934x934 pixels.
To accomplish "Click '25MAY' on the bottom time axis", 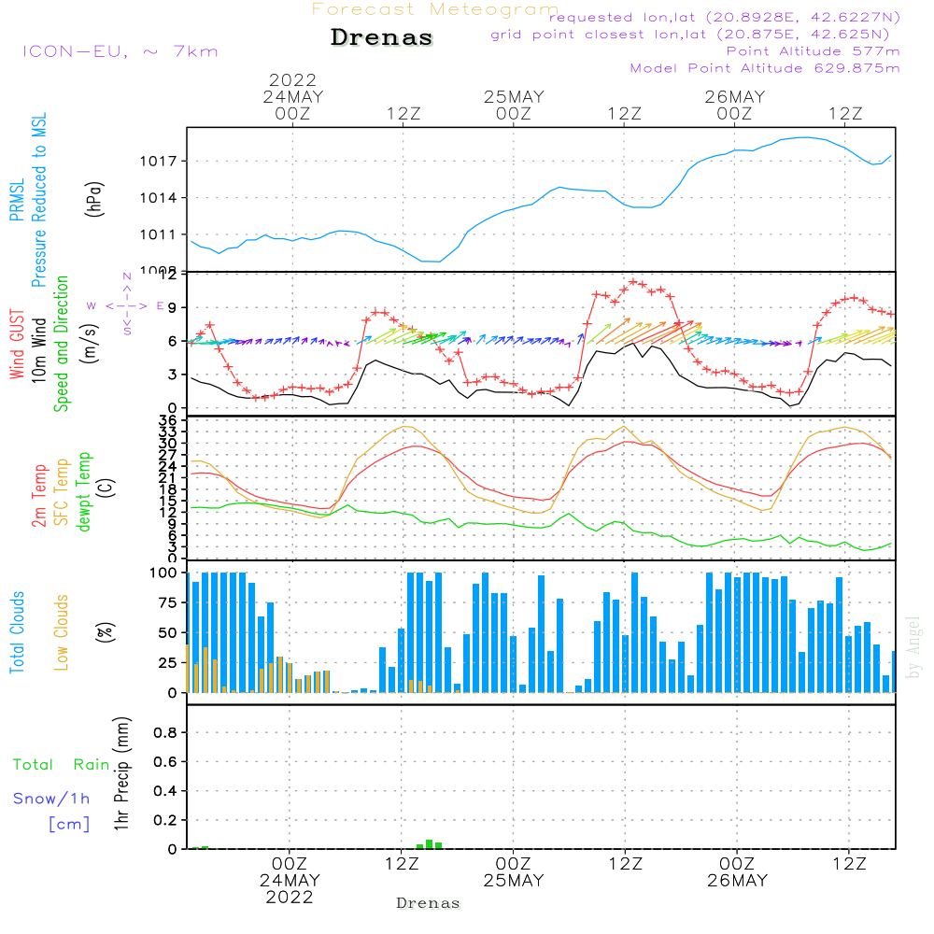I will (x=514, y=881).
